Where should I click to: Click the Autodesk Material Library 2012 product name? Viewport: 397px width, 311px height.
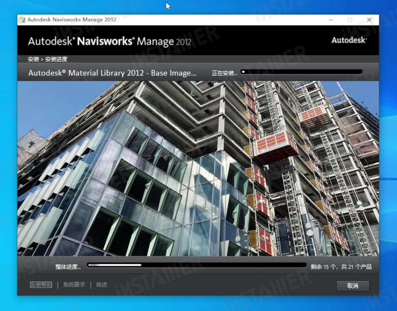112,73
